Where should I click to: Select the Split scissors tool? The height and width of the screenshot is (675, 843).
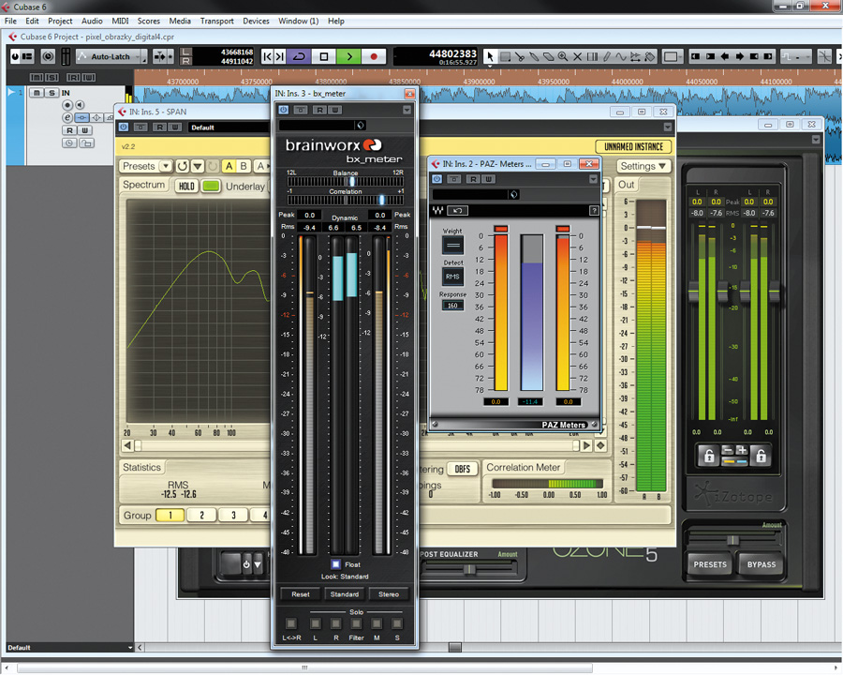pos(519,56)
